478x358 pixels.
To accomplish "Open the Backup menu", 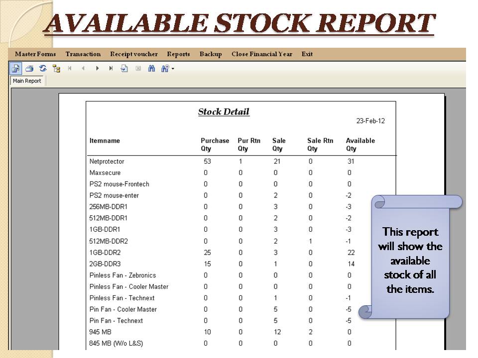I will point(211,54).
